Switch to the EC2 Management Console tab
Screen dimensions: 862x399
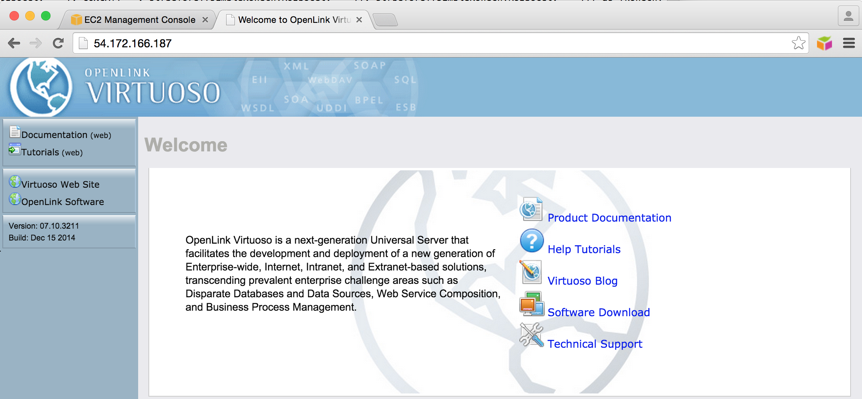click(139, 20)
